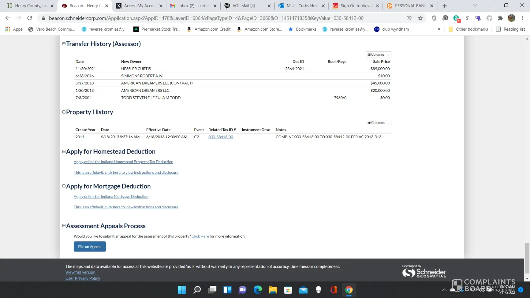The image size is (530, 298).
Task: Collapse the Assessment Appeals Process section
Action: [x=64, y=226]
